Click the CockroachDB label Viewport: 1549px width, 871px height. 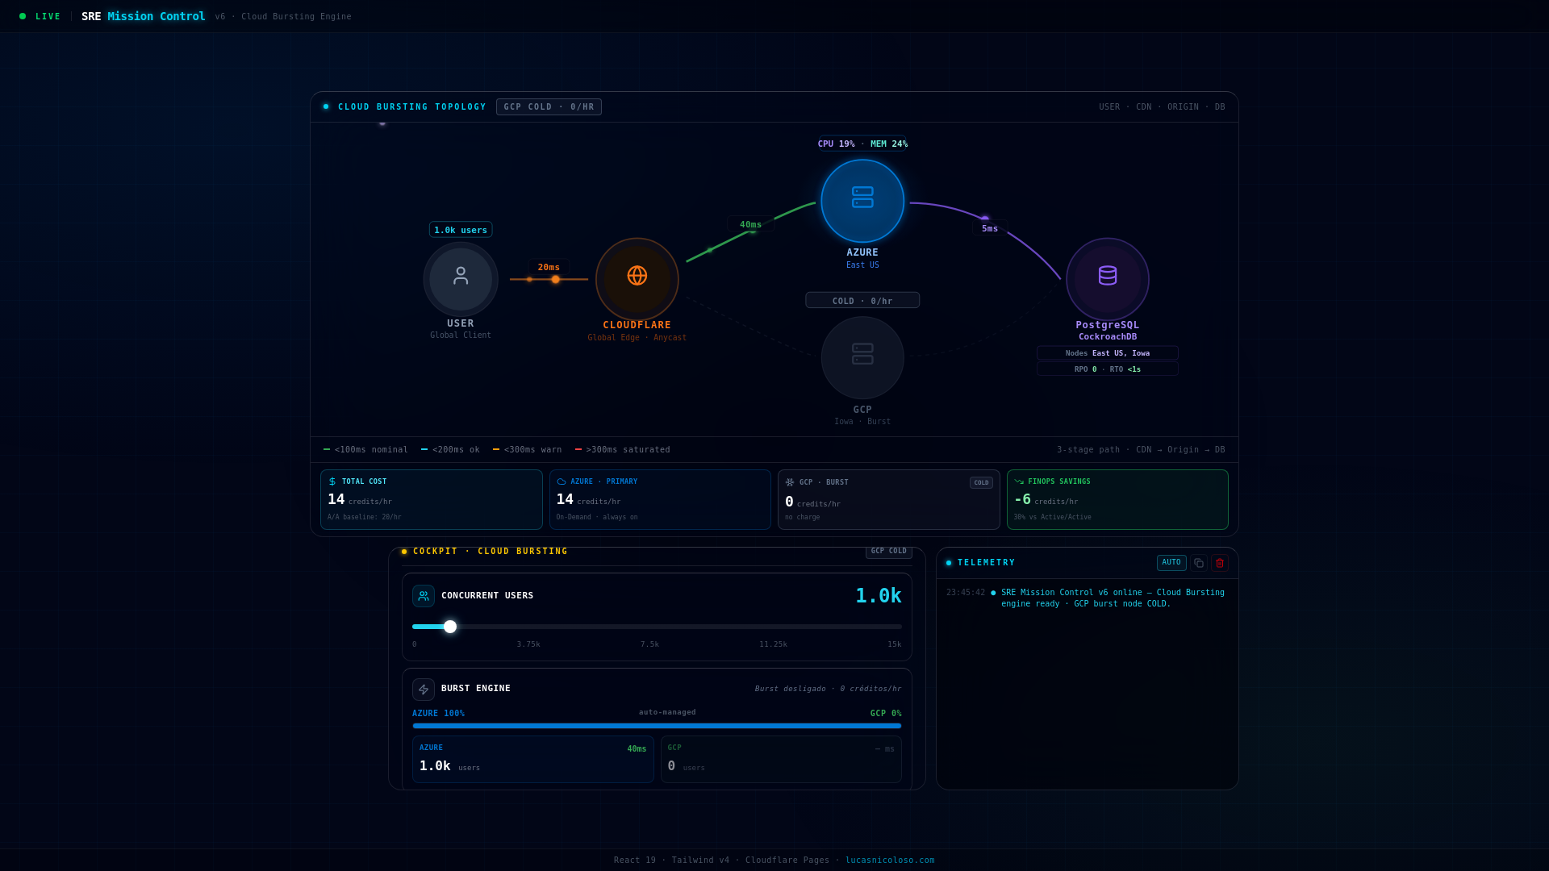click(1108, 337)
